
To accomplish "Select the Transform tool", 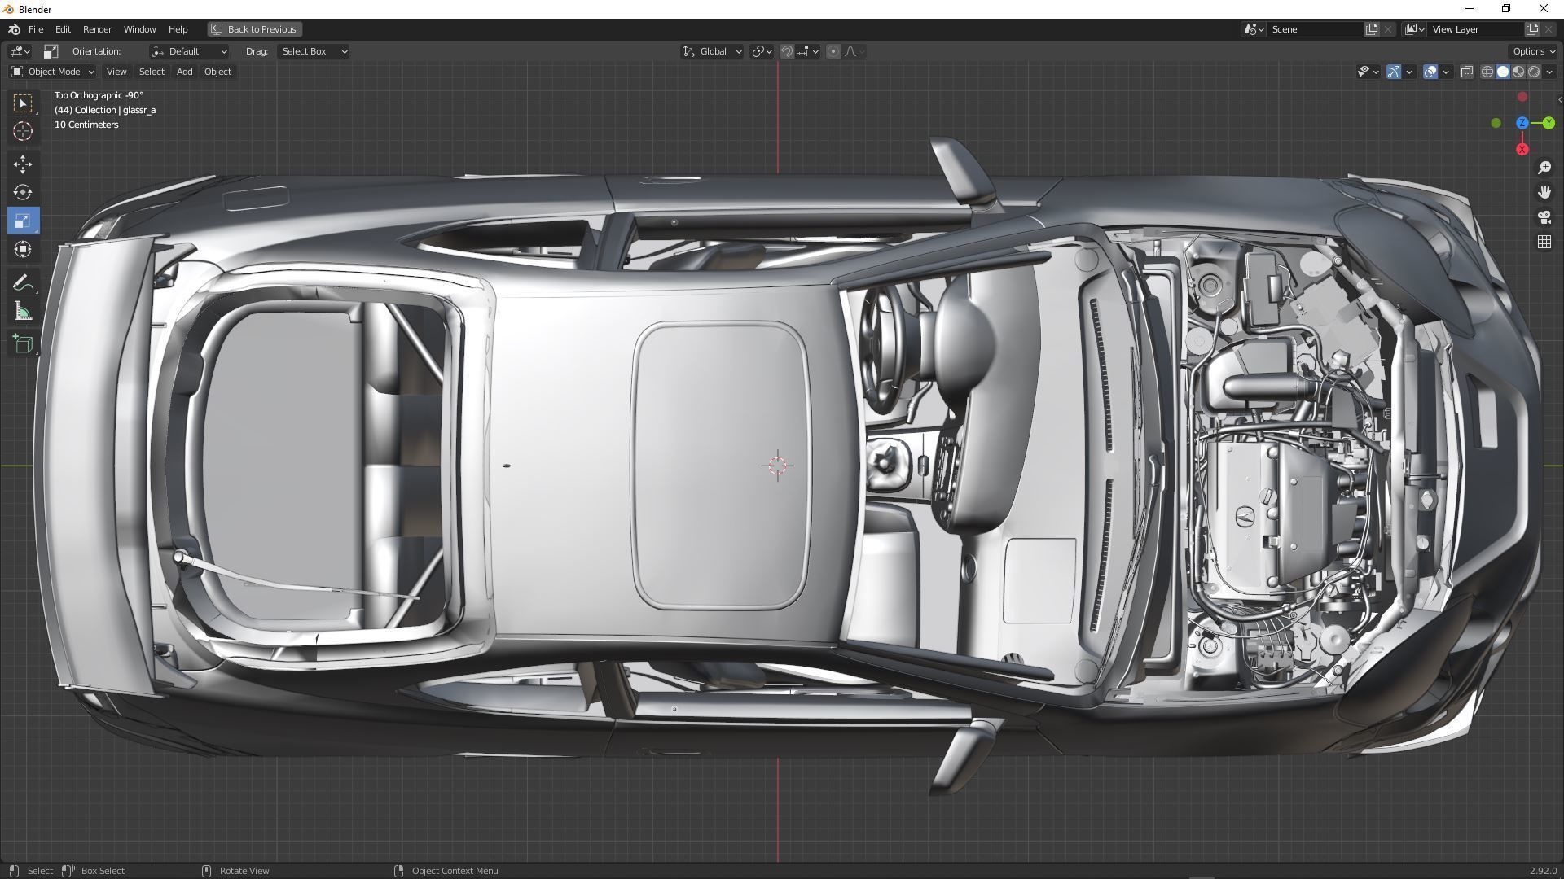I will [x=23, y=249].
